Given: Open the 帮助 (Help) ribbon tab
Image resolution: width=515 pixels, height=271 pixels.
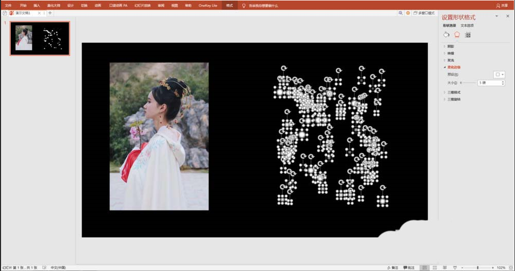Looking at the screenshot, I should click(188, 6).
